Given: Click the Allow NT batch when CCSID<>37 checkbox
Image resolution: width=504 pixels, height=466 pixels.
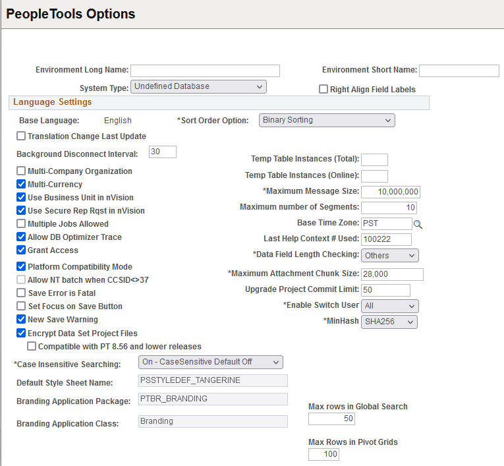Looking at the screenshot, I should click(x=21, y=279).
